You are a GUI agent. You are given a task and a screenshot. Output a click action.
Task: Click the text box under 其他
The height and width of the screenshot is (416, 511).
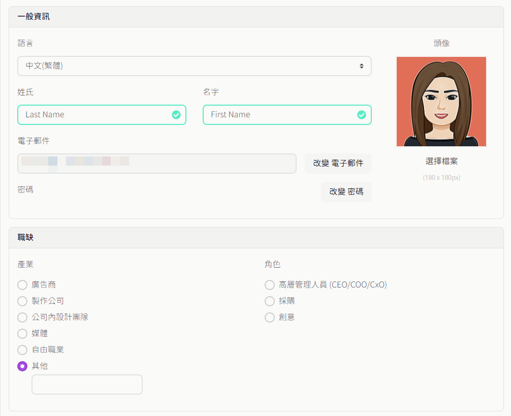point(87,385)
